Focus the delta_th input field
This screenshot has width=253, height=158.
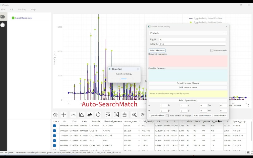coord(192,44)
